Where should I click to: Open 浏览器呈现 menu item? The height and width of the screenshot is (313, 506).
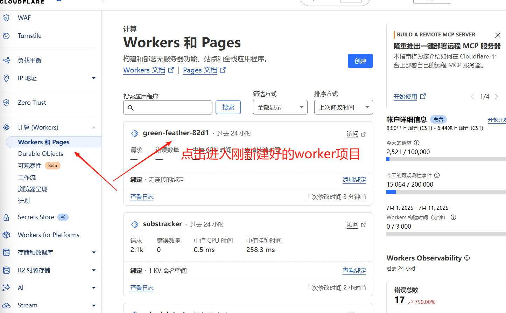[x=33, y=189]
